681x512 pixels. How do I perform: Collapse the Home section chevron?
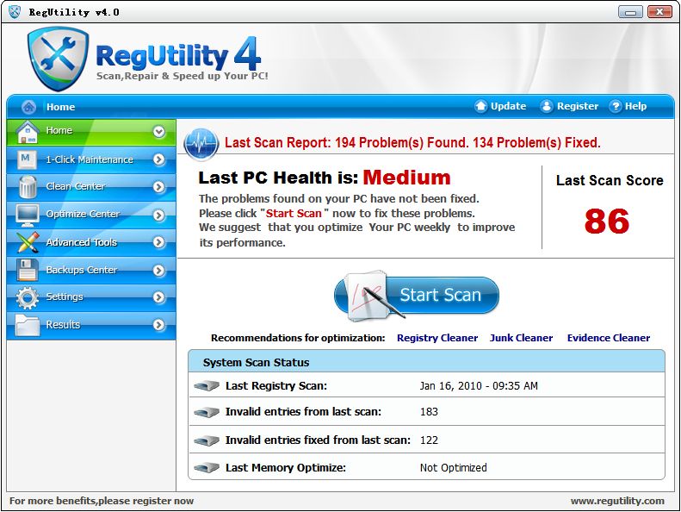(x=159, y=131)
